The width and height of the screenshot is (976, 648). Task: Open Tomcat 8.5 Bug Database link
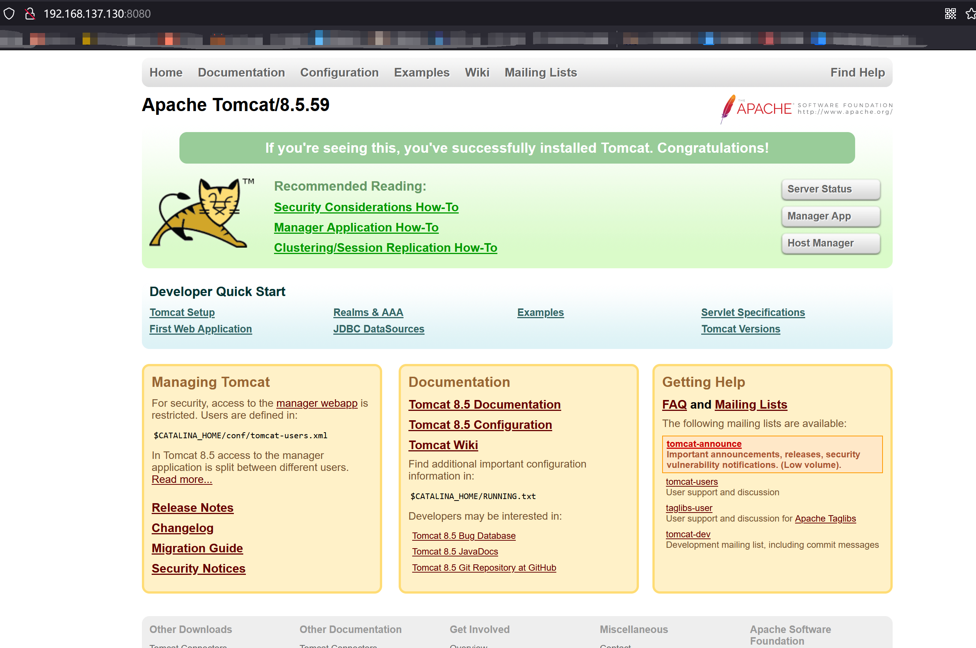(x=464, y=535)
